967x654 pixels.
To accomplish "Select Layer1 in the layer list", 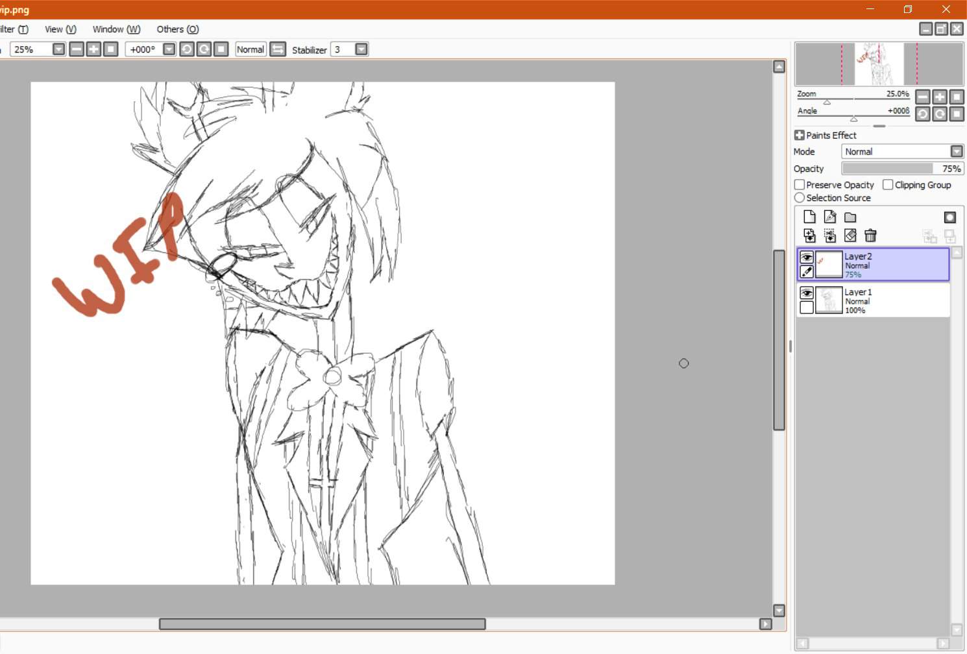I will (x=874, y=300).
